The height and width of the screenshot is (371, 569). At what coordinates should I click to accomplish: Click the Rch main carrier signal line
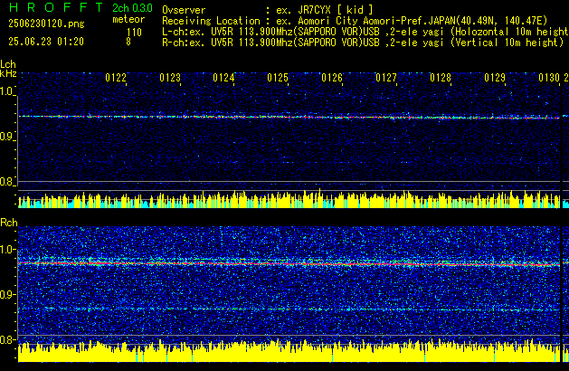[289, 264]
